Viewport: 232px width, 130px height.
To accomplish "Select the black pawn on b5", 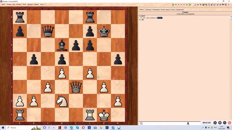I will click(x=34, y=59).
